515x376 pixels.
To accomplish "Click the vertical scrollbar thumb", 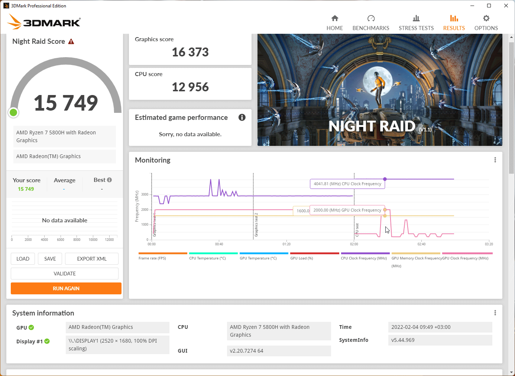I will click(512, 108).
